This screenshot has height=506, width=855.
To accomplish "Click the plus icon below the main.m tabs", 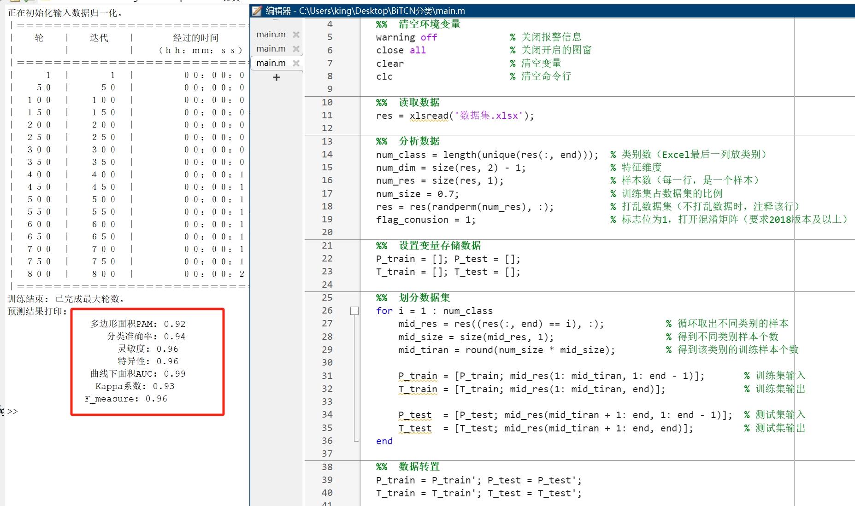I will [x=276, y=77].
